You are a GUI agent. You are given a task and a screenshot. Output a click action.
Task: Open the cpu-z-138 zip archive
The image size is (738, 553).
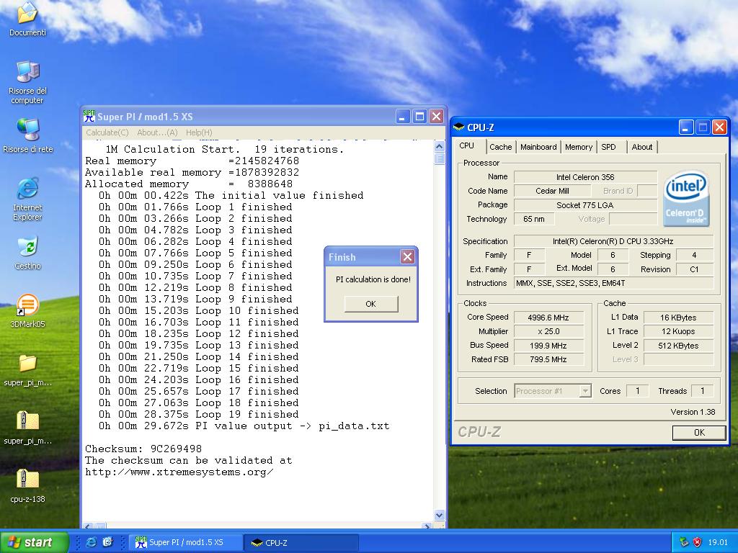(27, 480)
